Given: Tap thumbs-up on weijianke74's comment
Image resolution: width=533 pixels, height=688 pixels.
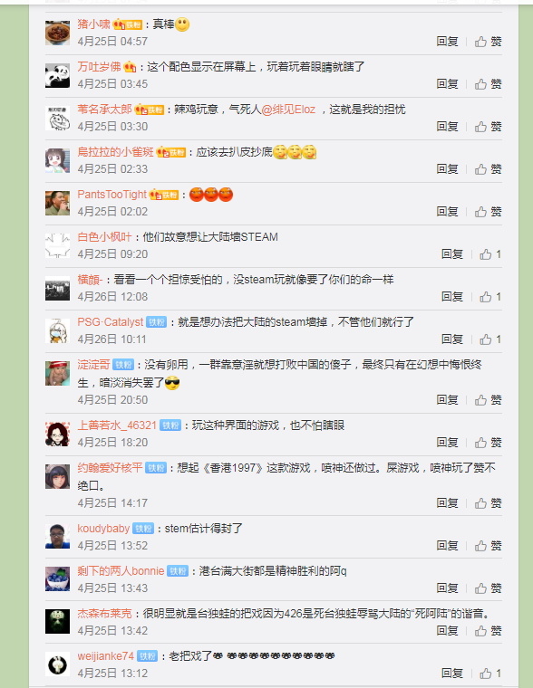Looking at the screenshot, I should pyautogui.click(x=490, y=674).
